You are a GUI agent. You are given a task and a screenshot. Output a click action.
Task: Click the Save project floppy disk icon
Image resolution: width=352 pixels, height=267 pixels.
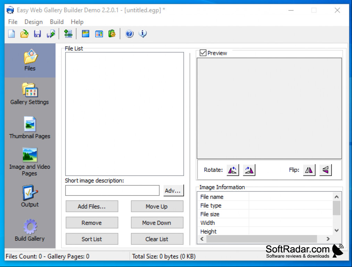coord(37,34)
